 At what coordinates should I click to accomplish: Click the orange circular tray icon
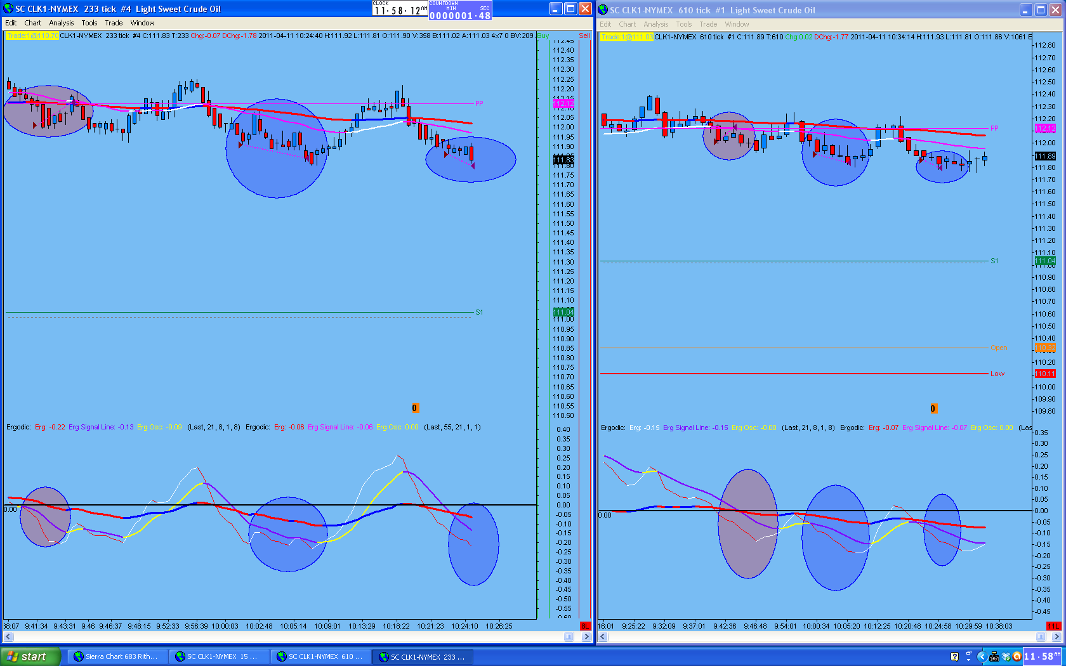(x=1017, y=656)
